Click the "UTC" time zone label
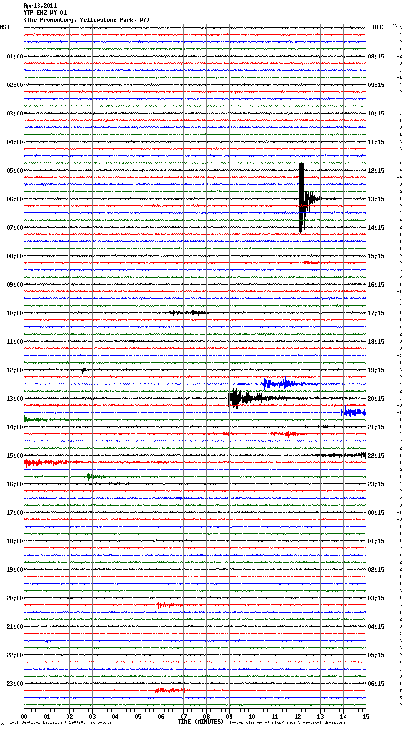The width and height of the screenshot is (404, 729). tap(378, 27)
